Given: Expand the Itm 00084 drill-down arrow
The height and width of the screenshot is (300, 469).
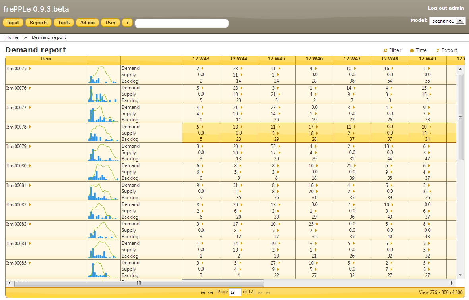Looking at the screenshot, I should [x=30, y=244].
